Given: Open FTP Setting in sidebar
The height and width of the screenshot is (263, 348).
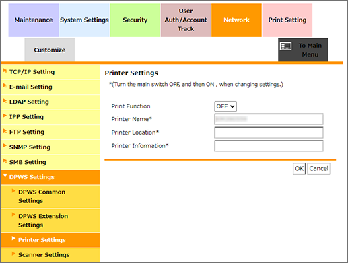Looking at the screenshot, I should tap(50, 132).
